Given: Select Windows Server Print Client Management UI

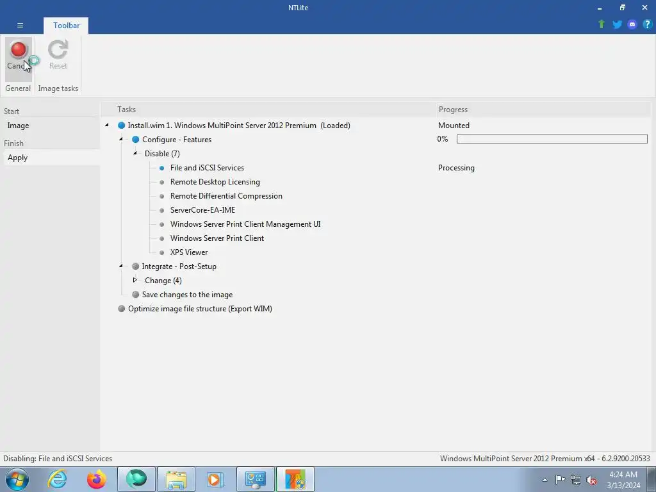Looking at the screenshot, I should point(245,224).
